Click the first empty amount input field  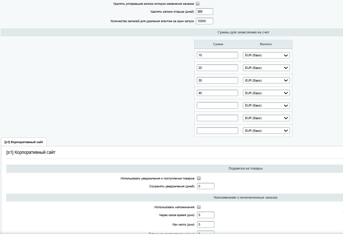click(x=217, y=105)
